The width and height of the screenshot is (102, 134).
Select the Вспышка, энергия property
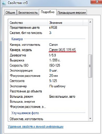tap(22, 102)
